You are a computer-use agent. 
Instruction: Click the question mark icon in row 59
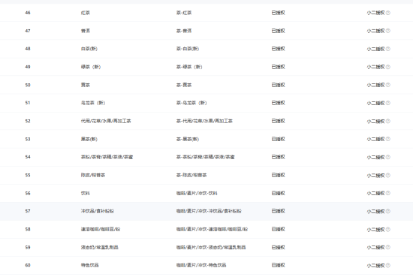coord(388,247)
